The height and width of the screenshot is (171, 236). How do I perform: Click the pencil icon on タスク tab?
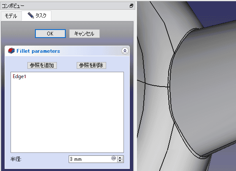click(31, 15)
